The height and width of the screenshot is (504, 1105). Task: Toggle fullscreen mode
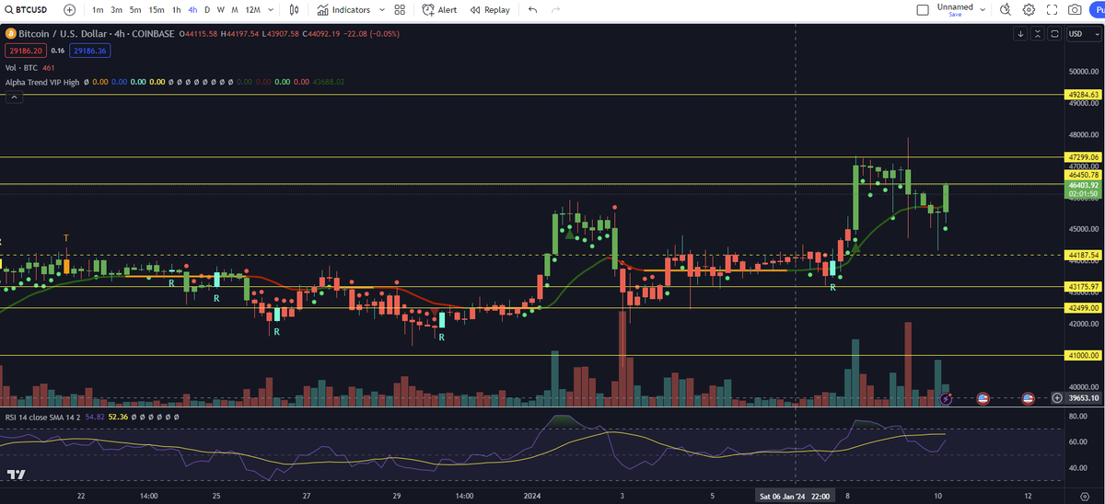[x=1052, y=9]
